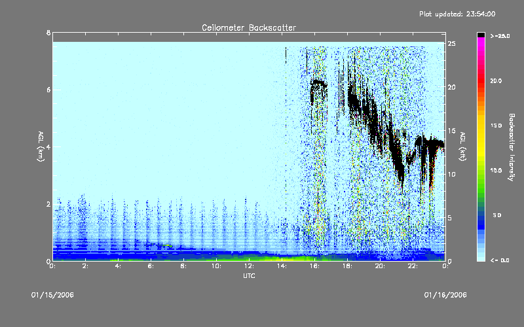The width and height of the screenshot is (524, 327).
Task: Click the '15' tick on kft axis
Action: 452,131
